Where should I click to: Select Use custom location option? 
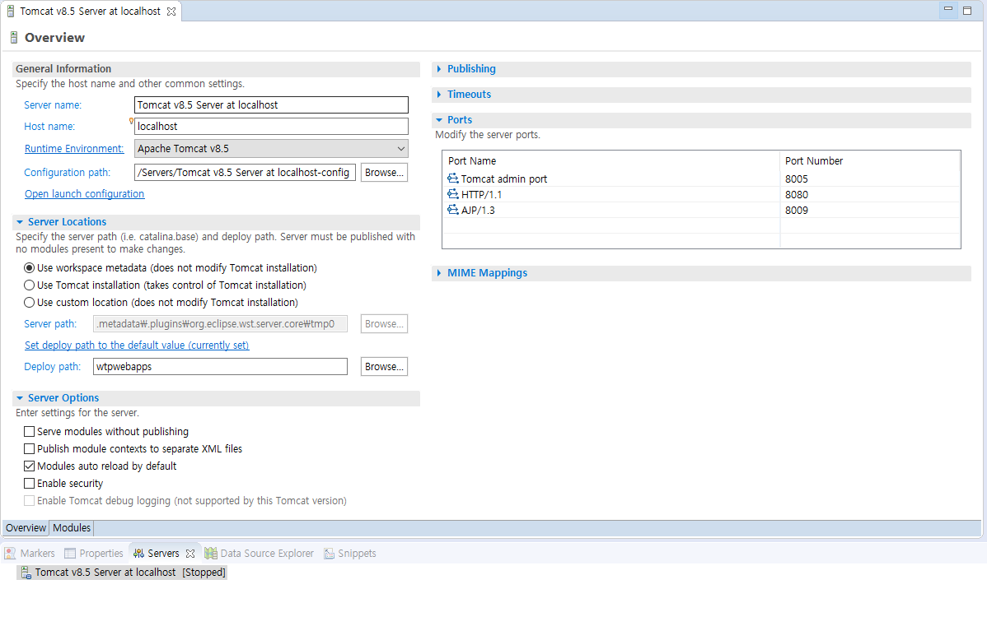coord(29,303)
